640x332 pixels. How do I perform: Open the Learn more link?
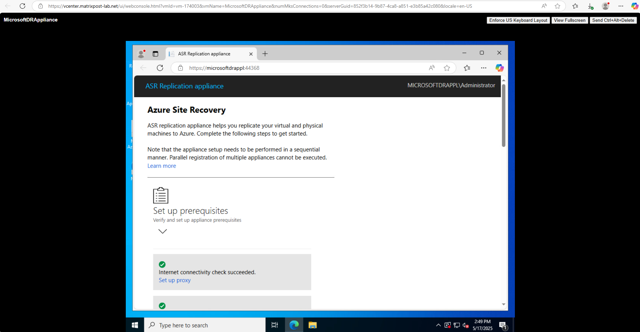[162, 166]
